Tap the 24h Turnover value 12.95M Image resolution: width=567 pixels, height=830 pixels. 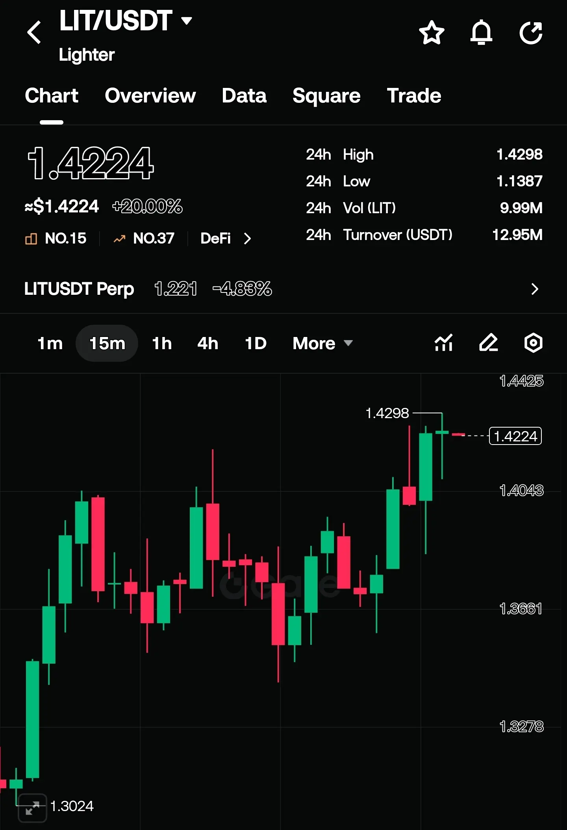pos(517,235)
